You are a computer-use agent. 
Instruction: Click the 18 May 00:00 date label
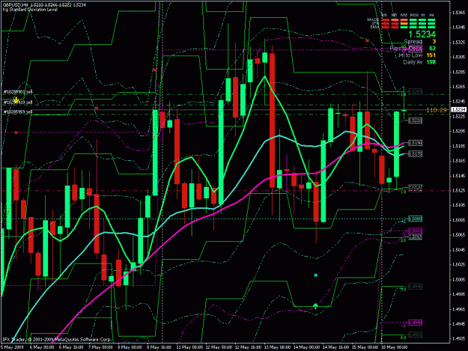tap(394, 347)
